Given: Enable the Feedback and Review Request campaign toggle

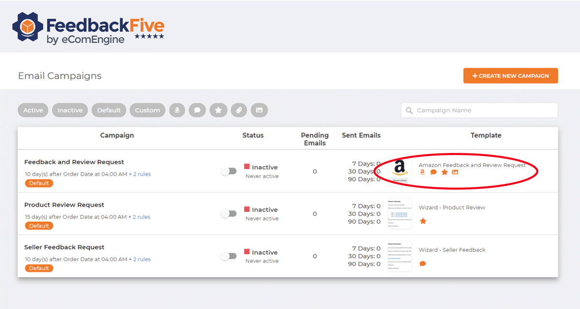Looking at the screenshot, I should pyautogui.click(x=229, y=171).
